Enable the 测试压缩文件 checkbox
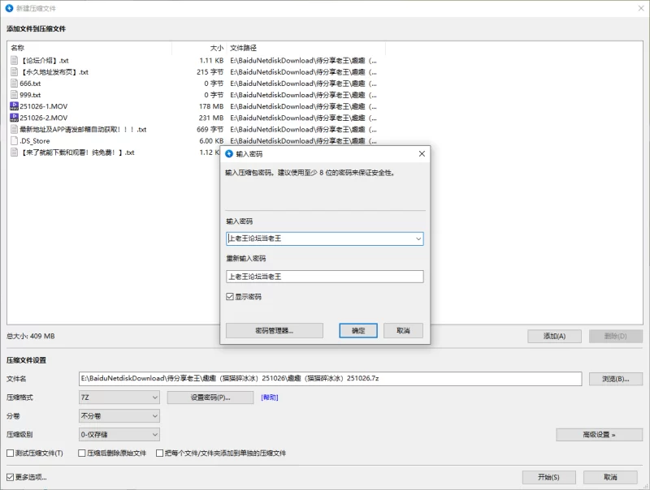Image resolution: width=650 pixels, height=490 pixels. (9, 453)
